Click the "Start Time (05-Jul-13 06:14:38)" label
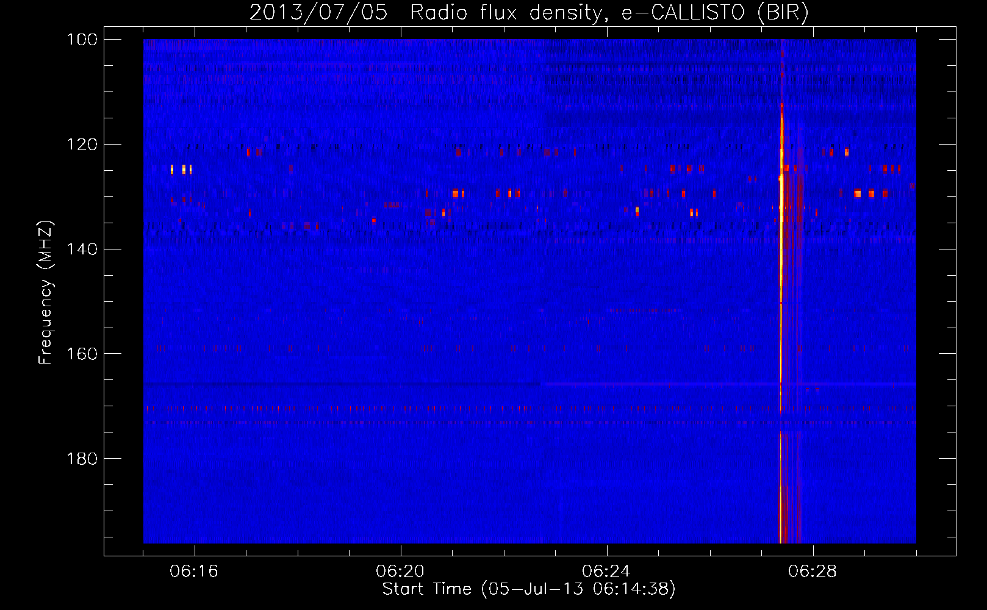Viewport: 987px width, 610px height. tap(529, 589)
